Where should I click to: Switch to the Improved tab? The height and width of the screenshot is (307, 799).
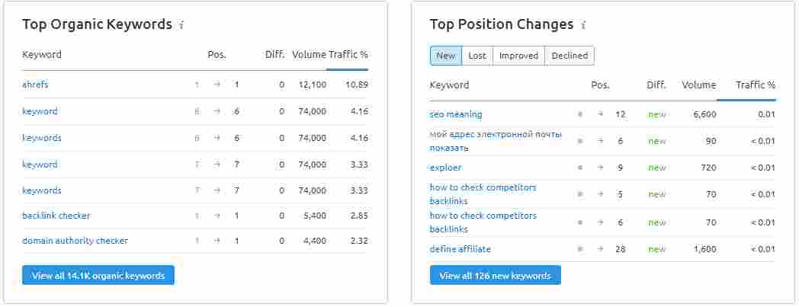point(518,56)
